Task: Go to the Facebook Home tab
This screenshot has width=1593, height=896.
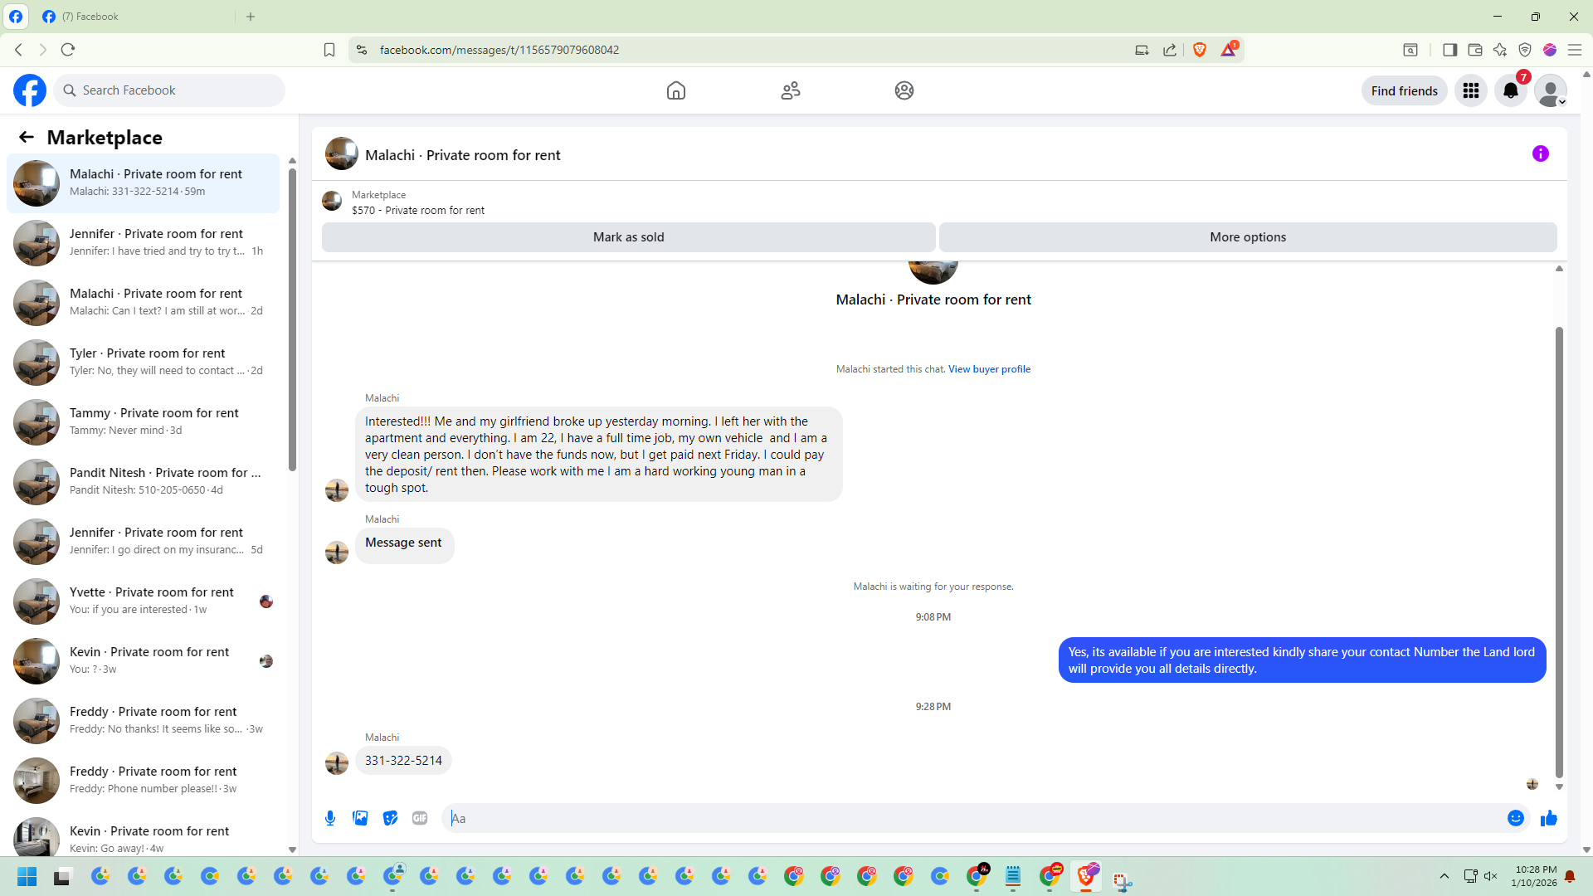Action: pos(675,90)
